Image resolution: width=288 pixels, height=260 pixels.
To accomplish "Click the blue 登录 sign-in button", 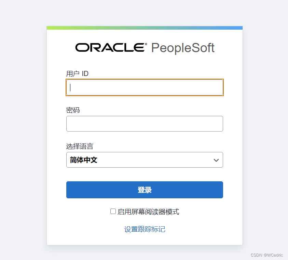I will click(x=145, y=190).
